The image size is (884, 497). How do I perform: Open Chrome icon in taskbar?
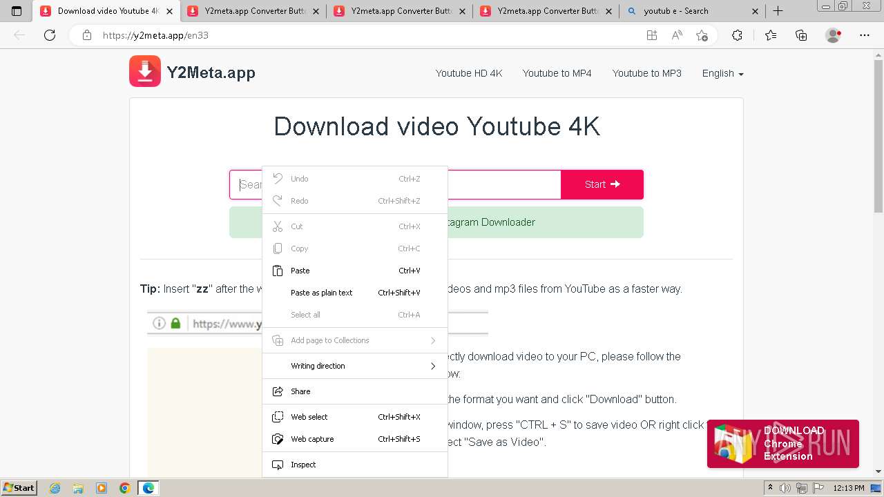125,488
